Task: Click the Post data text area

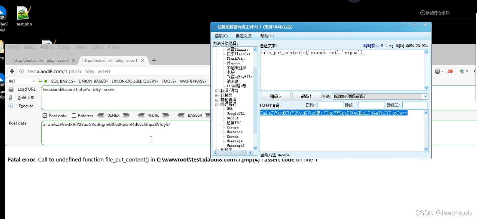Action: click(x=126, y=133)
